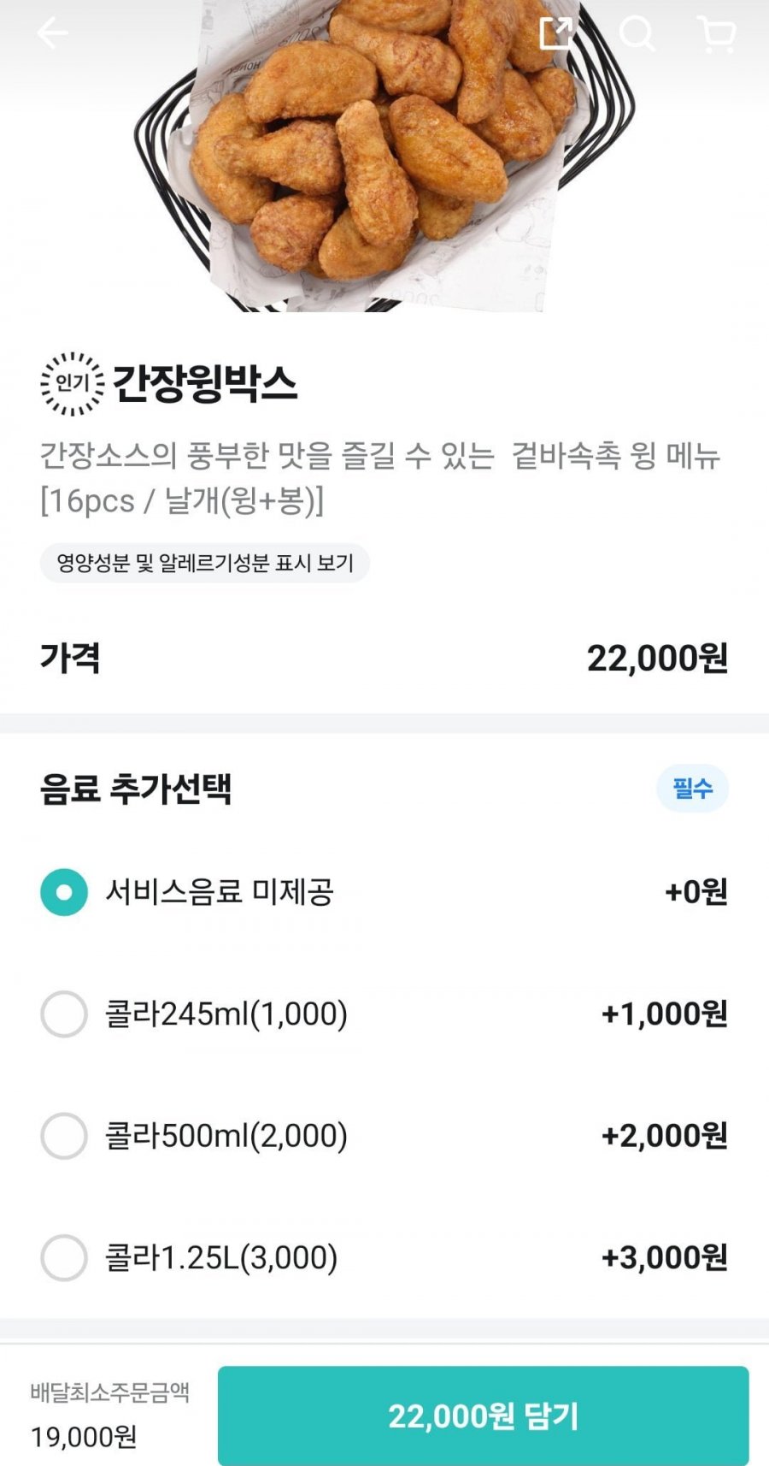Tap the back arrow icon
769x1466 pixels.
tap(51, 33)
